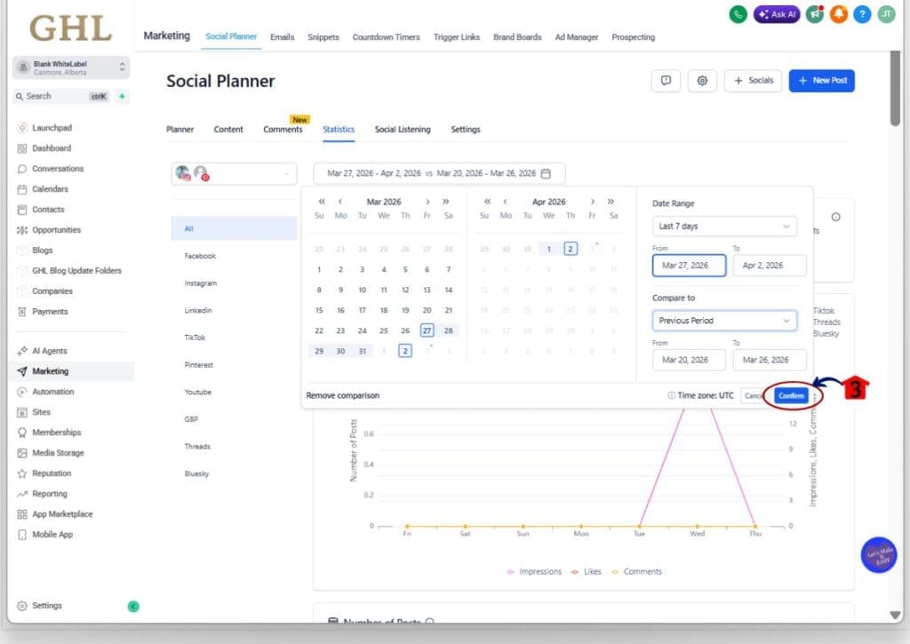910x644 pixels.
Task: Click the calendar icon in date range field
Action: click(x=547, y=173)
